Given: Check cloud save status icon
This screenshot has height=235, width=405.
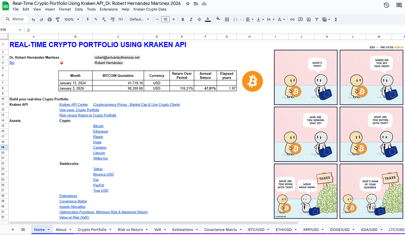Looking at the screenshot, I should coord(204,3).
